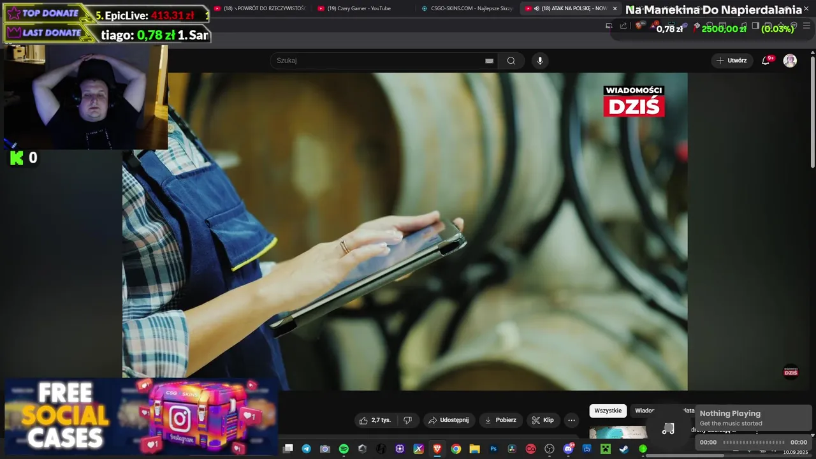
Task: Open OBS Studio from the taskbar
Action: tap(550, 449)
